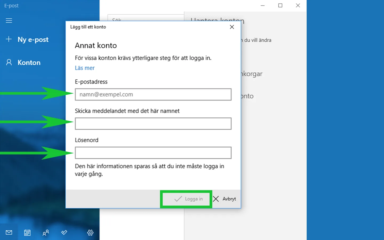Open Settings with the gear icon

pyautogui.click(x=90, y=232)
